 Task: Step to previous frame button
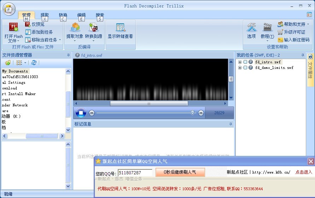[x=92, y=113]
